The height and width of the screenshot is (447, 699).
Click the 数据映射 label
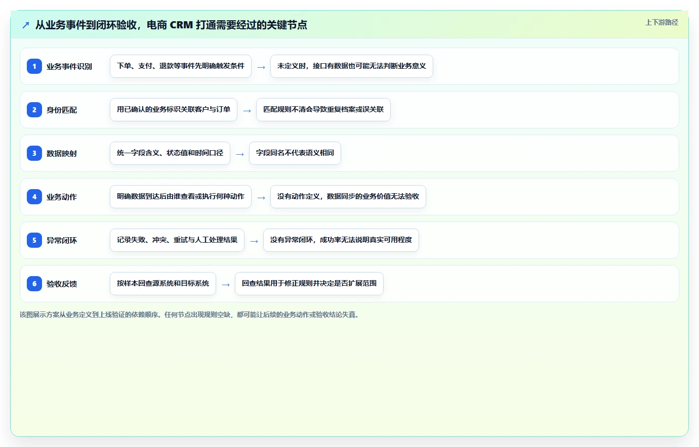point(62,153)
